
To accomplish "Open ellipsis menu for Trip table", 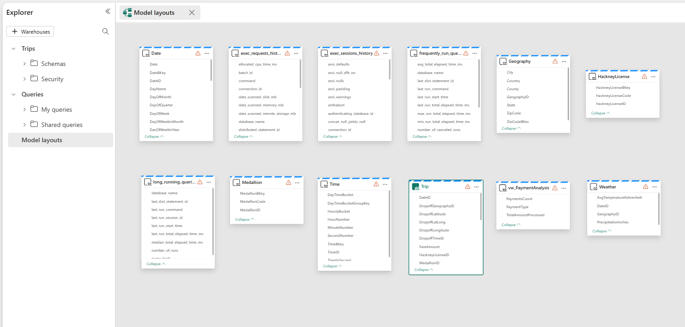I will click(x=477, y=187).
